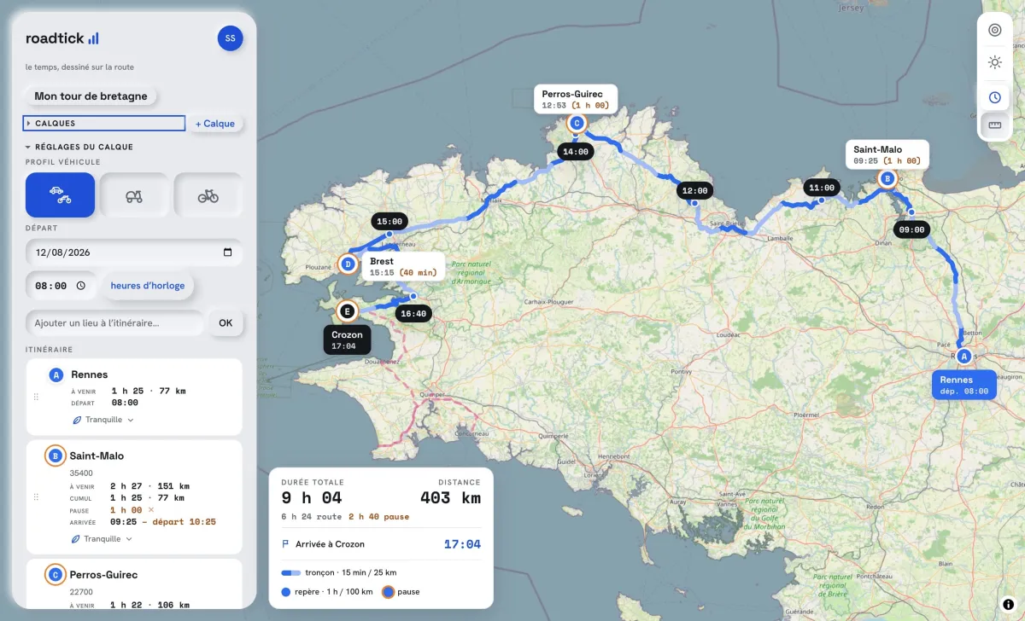This screenshot has height=621, width=1025.
Task: Expand the Calques section
Action: pos(105,124)
